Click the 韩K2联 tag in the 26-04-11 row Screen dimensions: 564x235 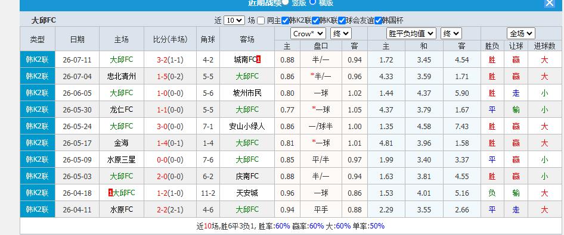[38, 209]
